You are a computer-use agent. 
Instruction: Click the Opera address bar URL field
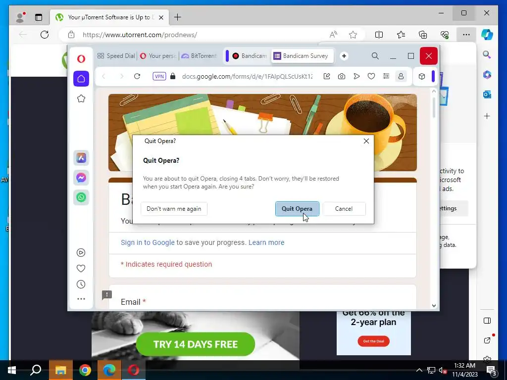pos(248,76)
